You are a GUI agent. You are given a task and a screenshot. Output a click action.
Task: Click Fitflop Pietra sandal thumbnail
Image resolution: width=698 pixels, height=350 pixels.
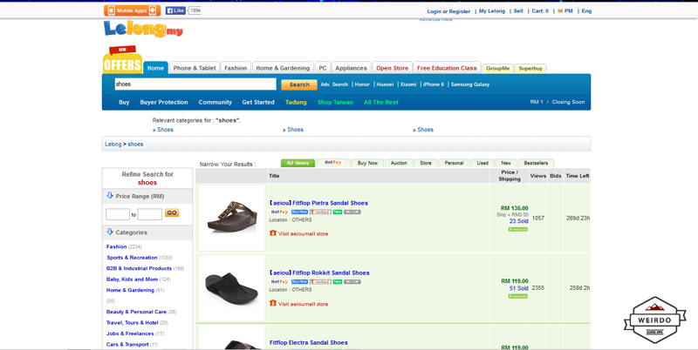click(232, 218)
